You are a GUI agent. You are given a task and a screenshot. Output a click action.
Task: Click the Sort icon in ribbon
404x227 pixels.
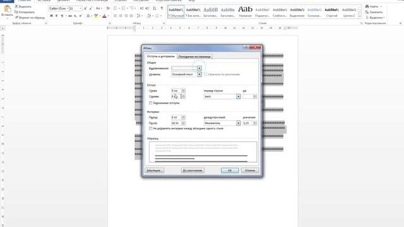pos(155,8)
